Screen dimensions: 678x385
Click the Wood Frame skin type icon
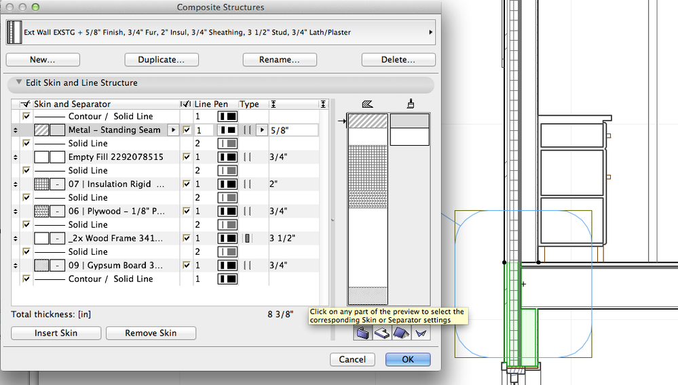247,238
